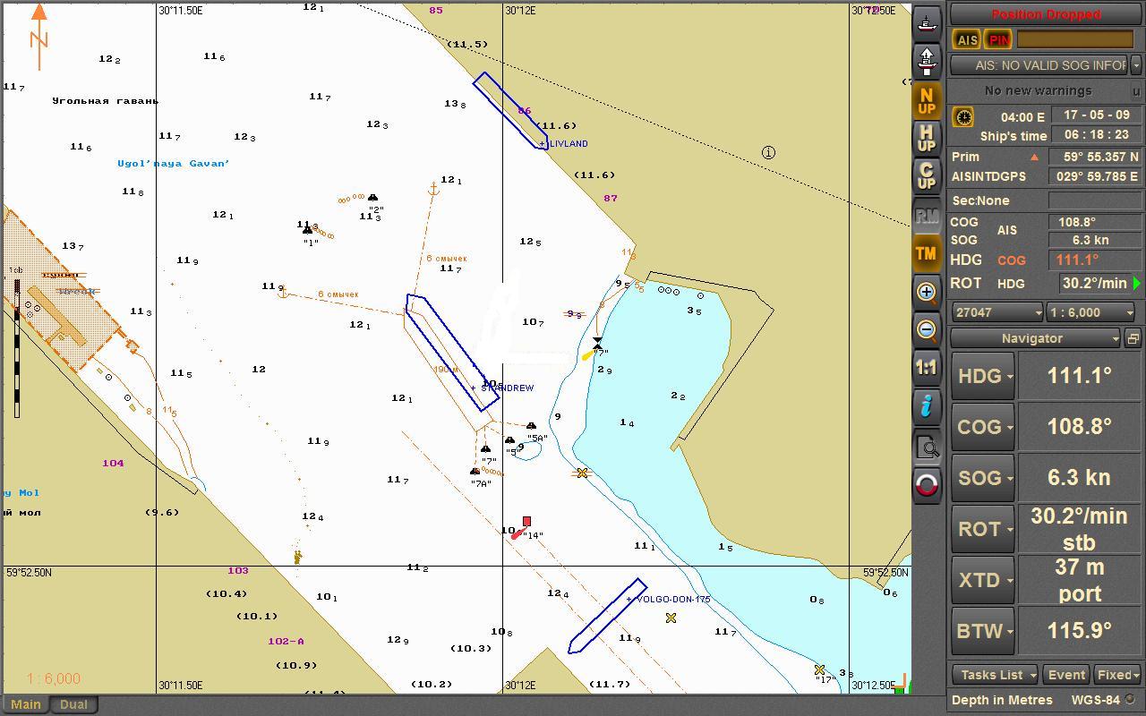The height and width of the screenshot is (716, 1146).
Task: Set original chart scale with 1:1 button
Action: 927,367
